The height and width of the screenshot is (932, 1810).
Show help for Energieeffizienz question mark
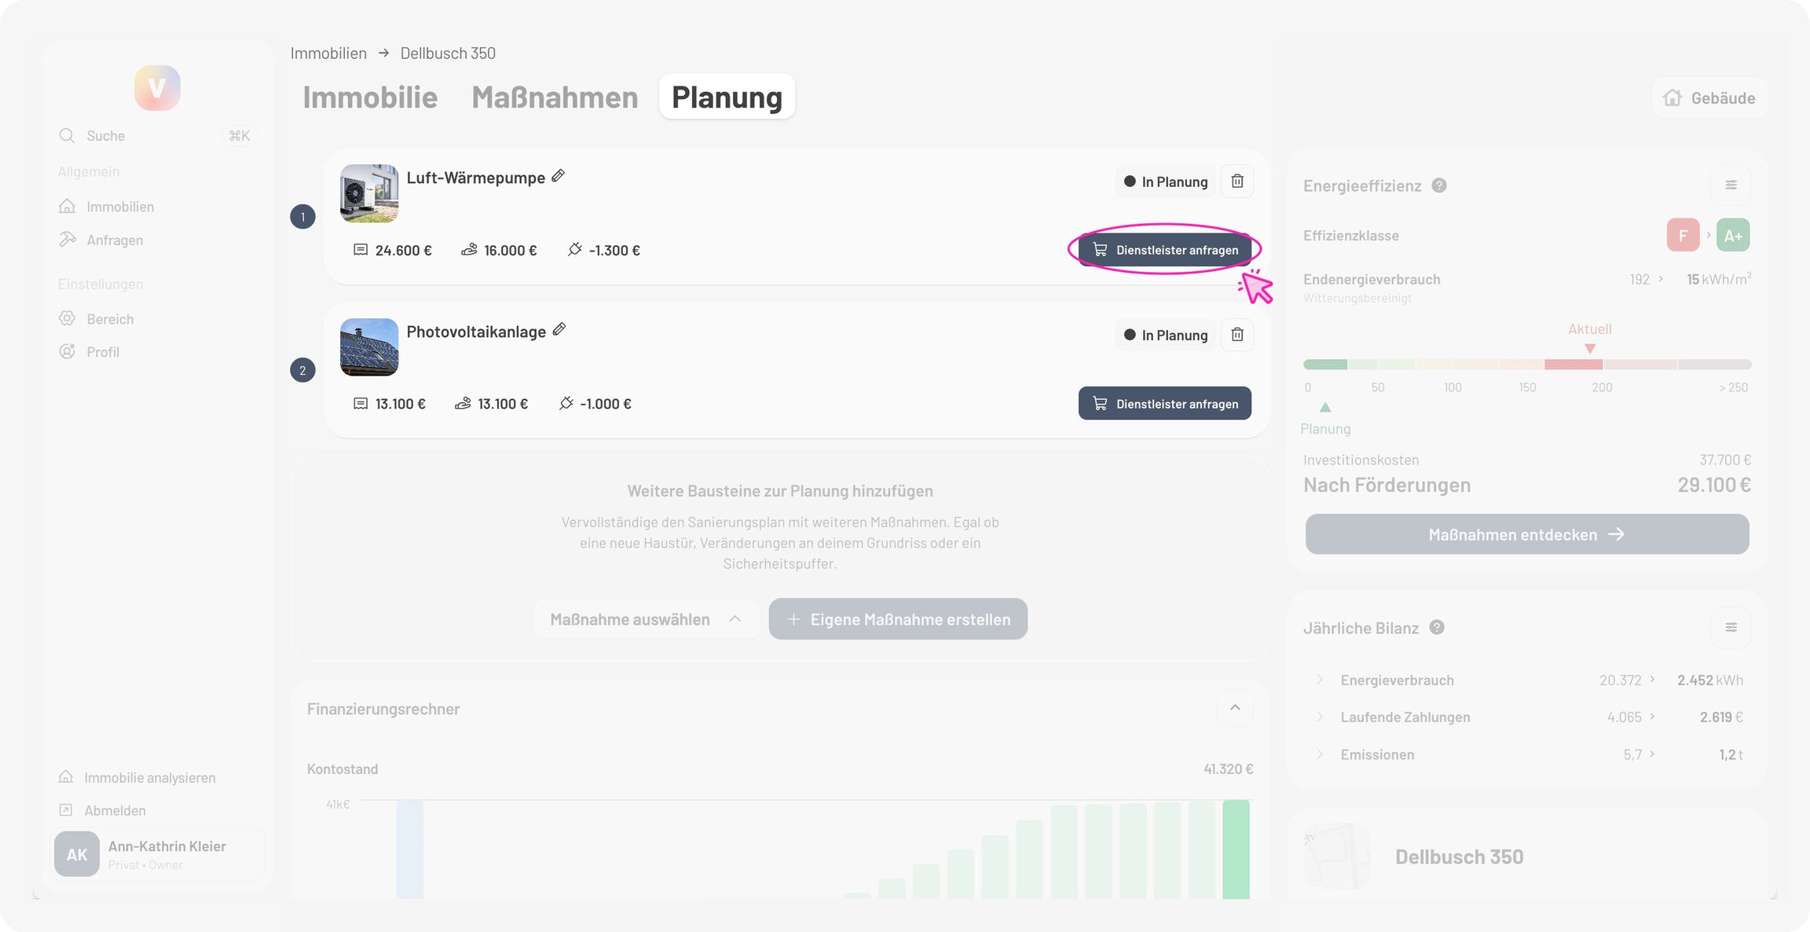(x=1439, y=185)
